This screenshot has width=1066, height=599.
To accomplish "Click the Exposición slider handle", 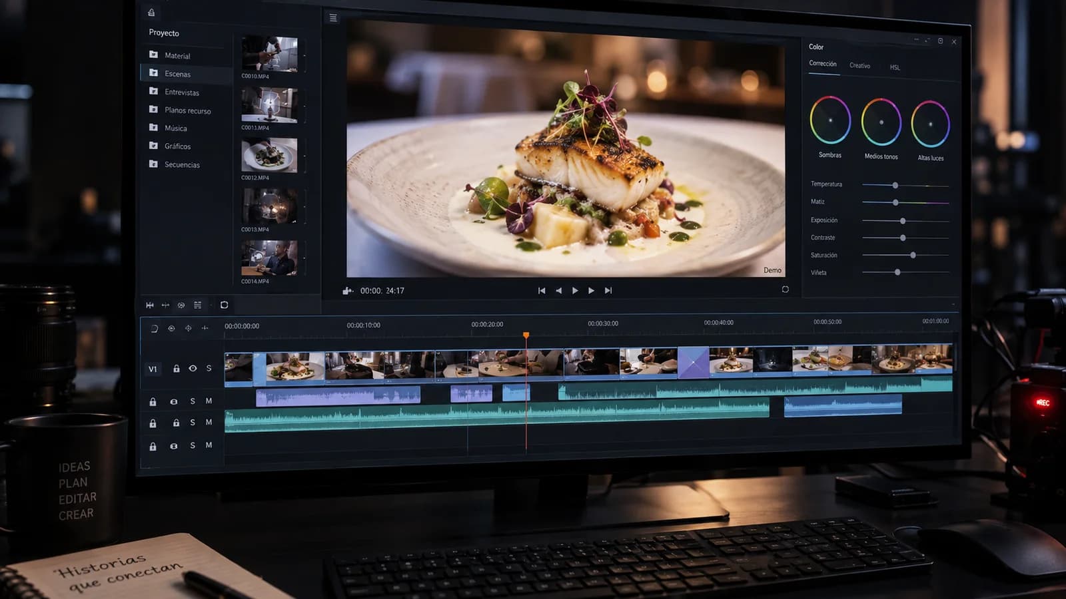I will click(903, 220).
